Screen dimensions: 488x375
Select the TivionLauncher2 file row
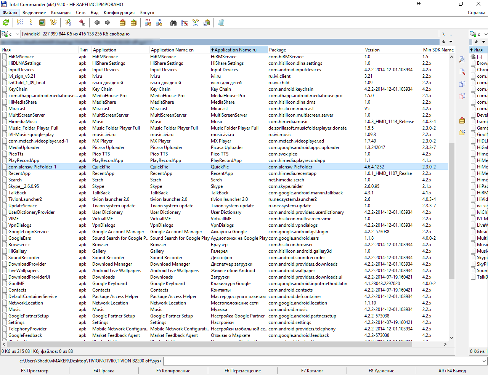click(224, 199)
